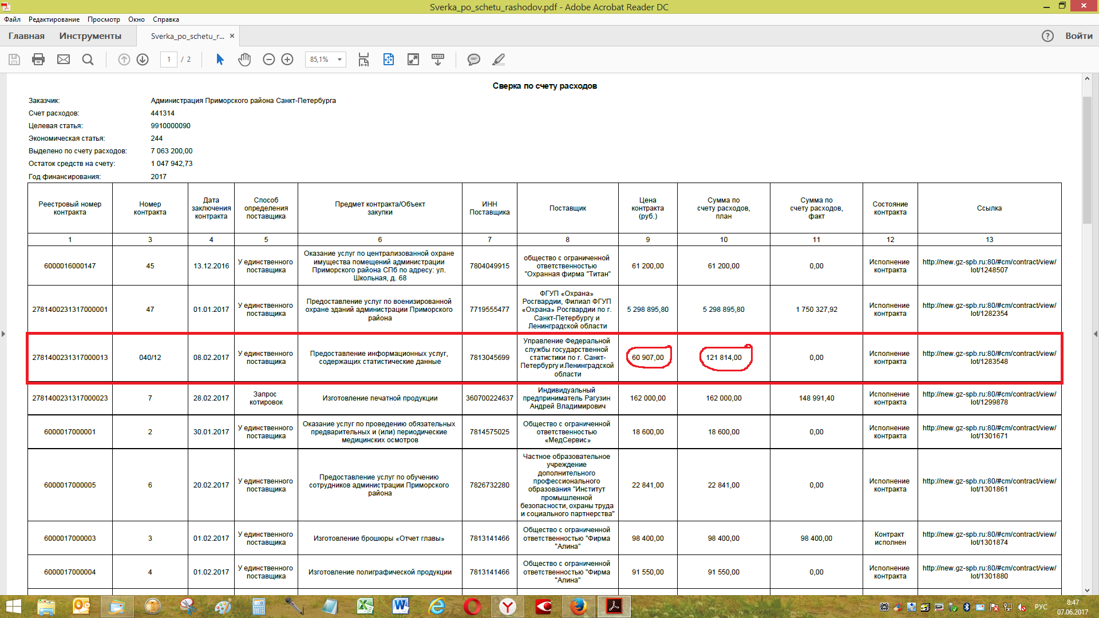Viewport: 1099px width, 618px height.
Task: Open File Explorer from the taskbar
Action: pos(46,607)
